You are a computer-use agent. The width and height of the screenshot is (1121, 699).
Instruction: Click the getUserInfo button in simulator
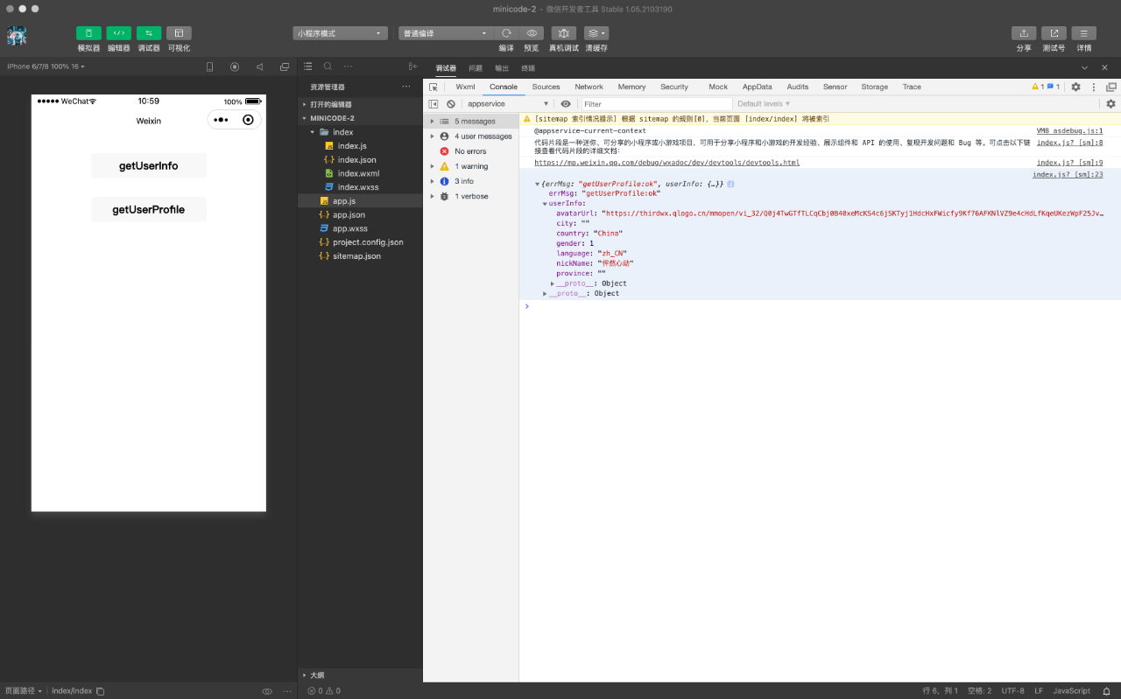[x=149, y=165]
